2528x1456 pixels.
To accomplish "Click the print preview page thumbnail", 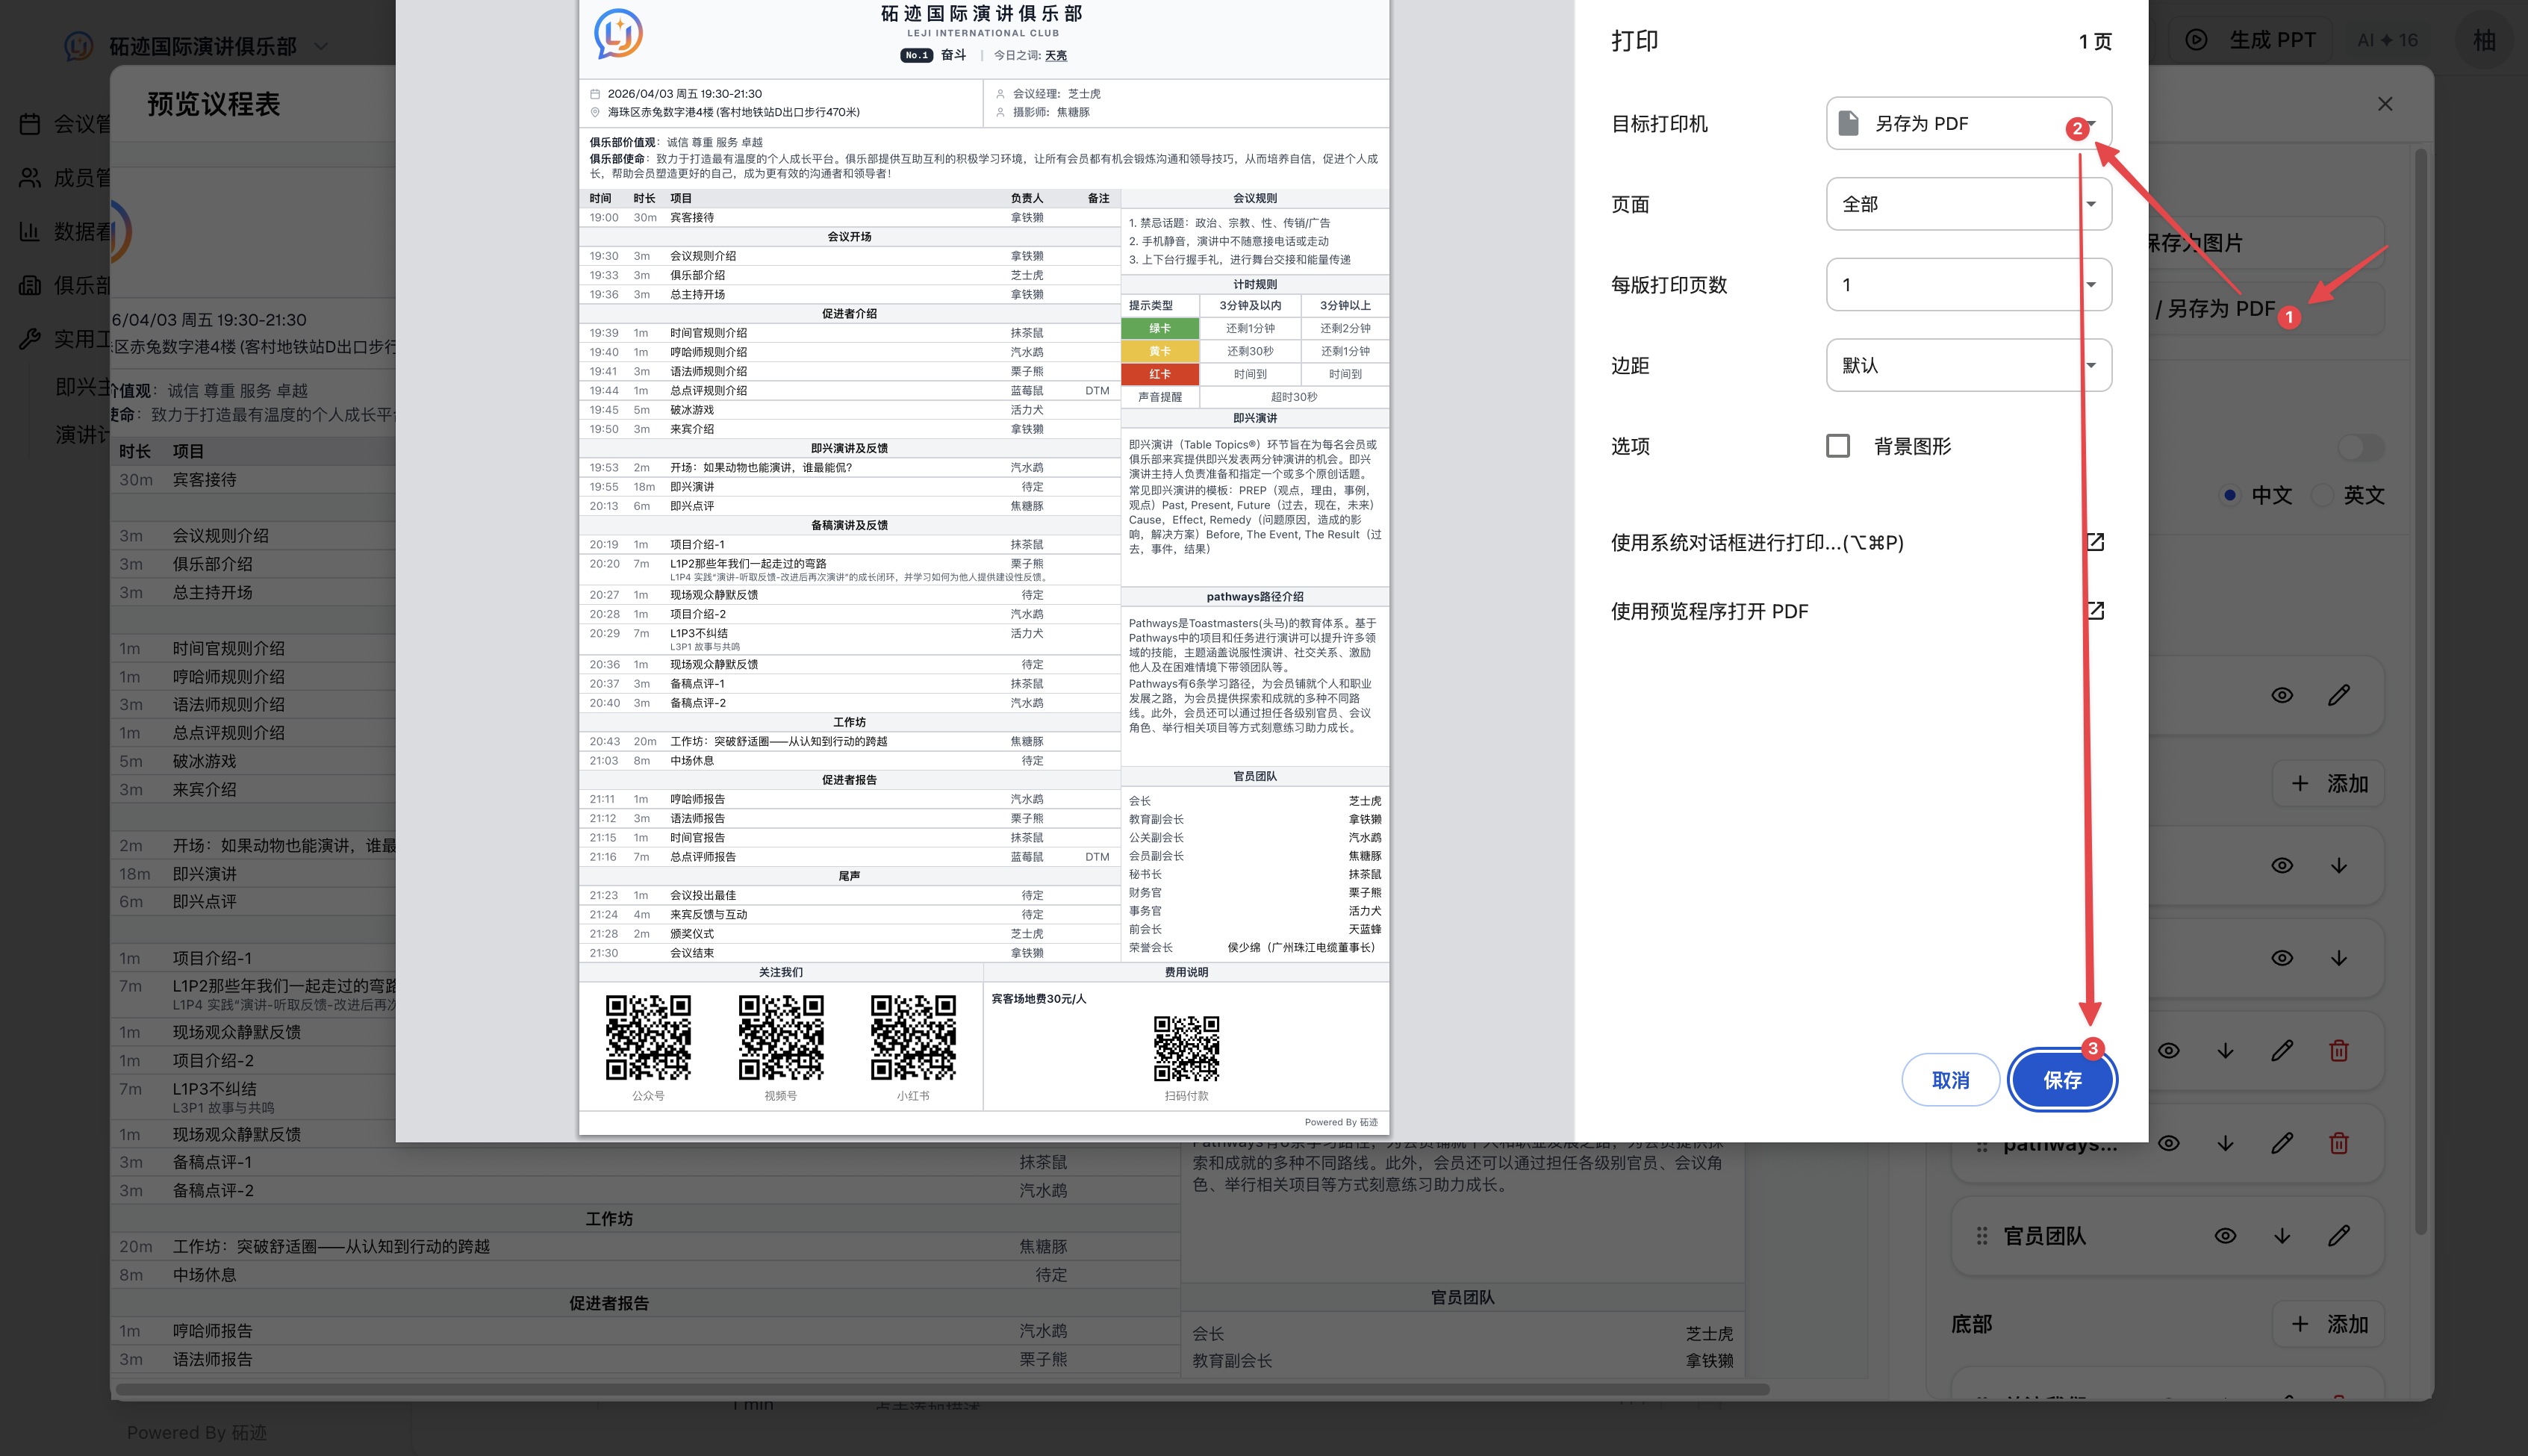I will coord(983,567).
